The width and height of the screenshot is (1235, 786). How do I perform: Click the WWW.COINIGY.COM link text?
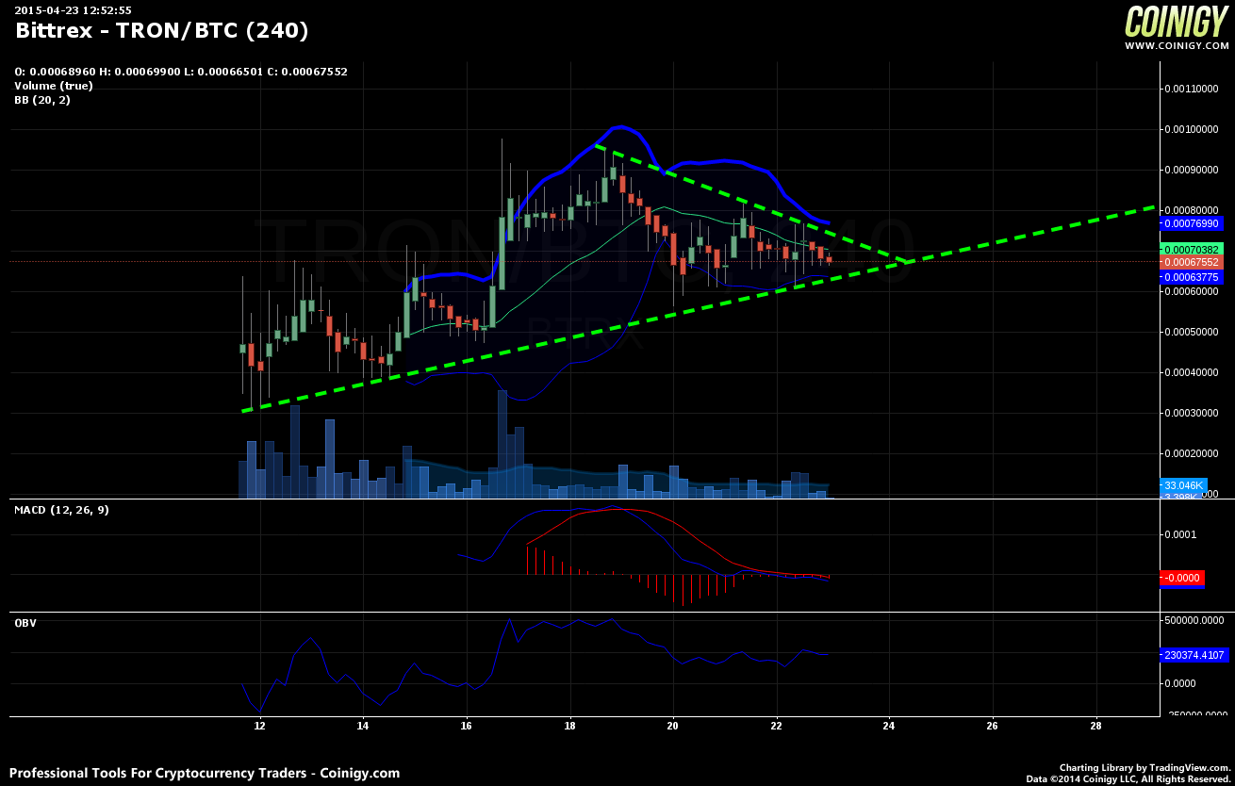coord(1177,45)
